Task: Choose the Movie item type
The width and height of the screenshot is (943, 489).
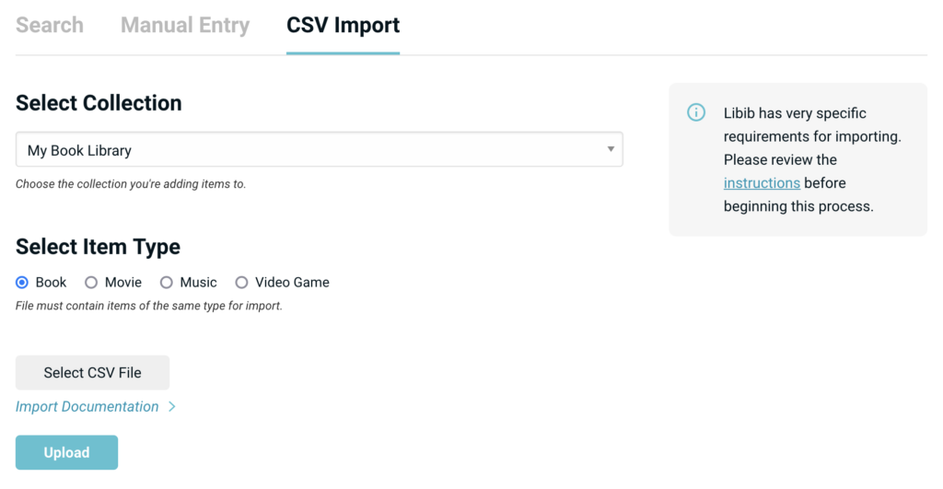Action: click(x=91, y=283)
